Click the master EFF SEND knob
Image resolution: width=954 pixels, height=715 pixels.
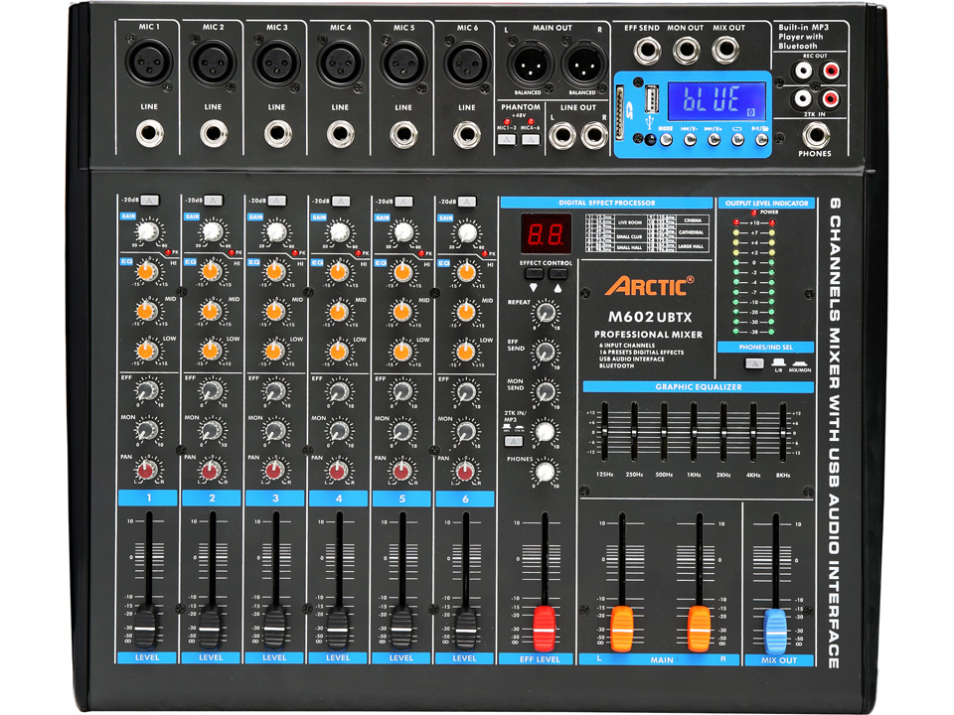pos(546,352)
